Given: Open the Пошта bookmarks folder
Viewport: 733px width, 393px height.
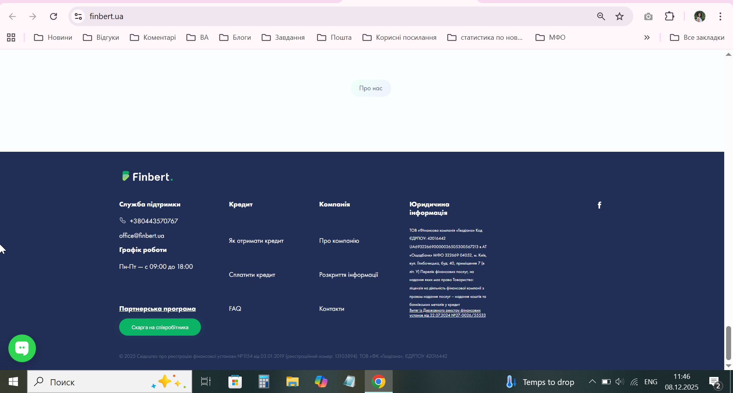Looking at the screenshot, I should (334, 37).
